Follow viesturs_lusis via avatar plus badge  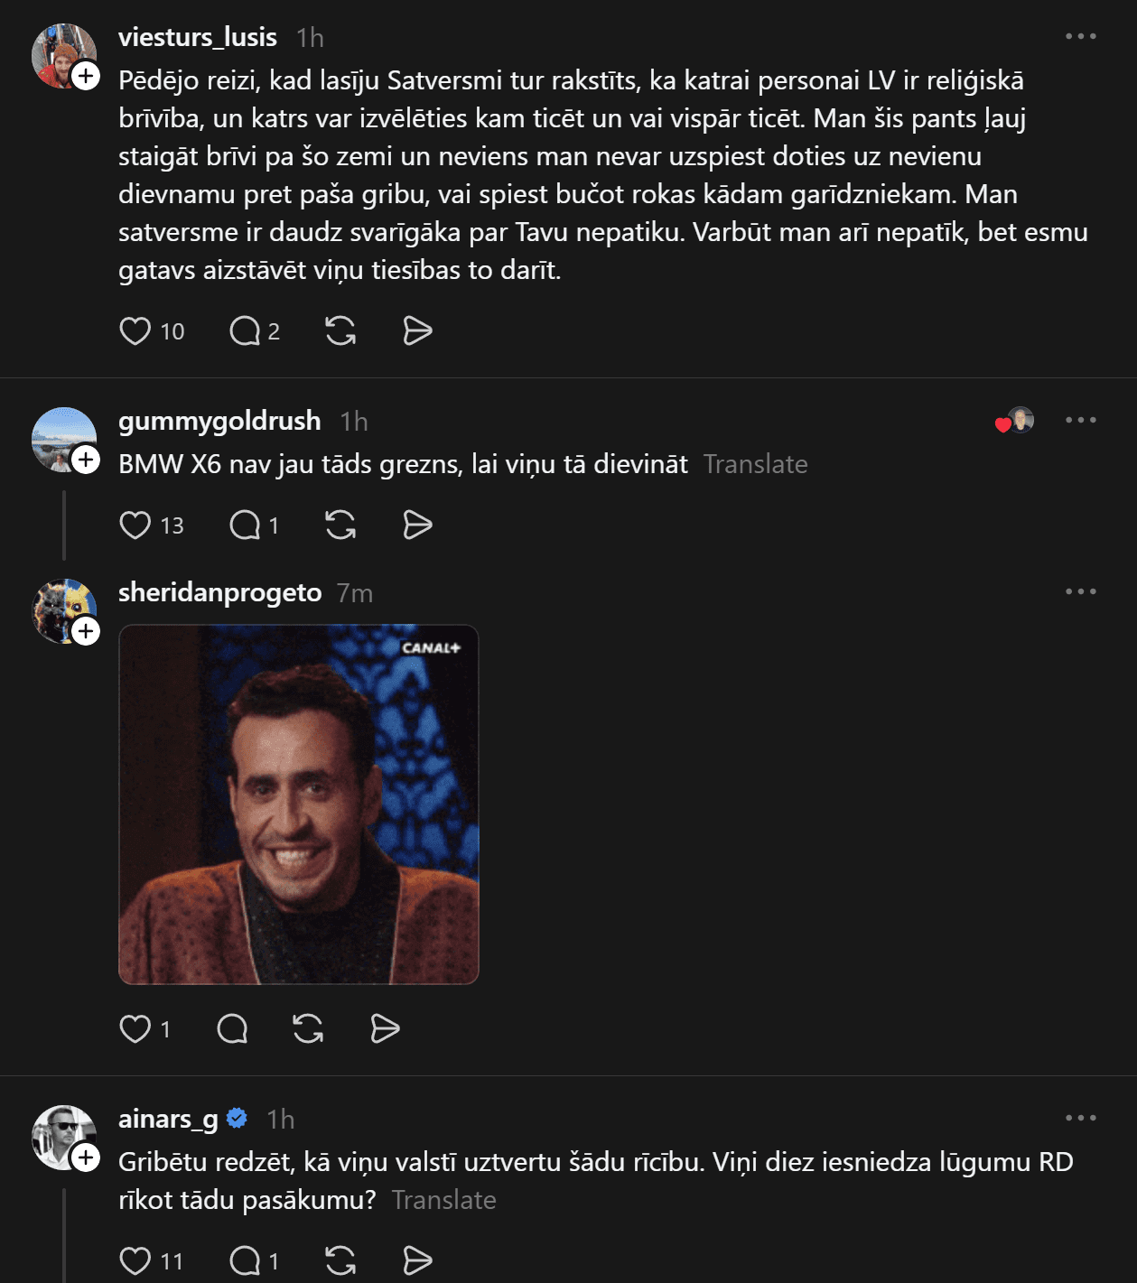coord(86,76)
